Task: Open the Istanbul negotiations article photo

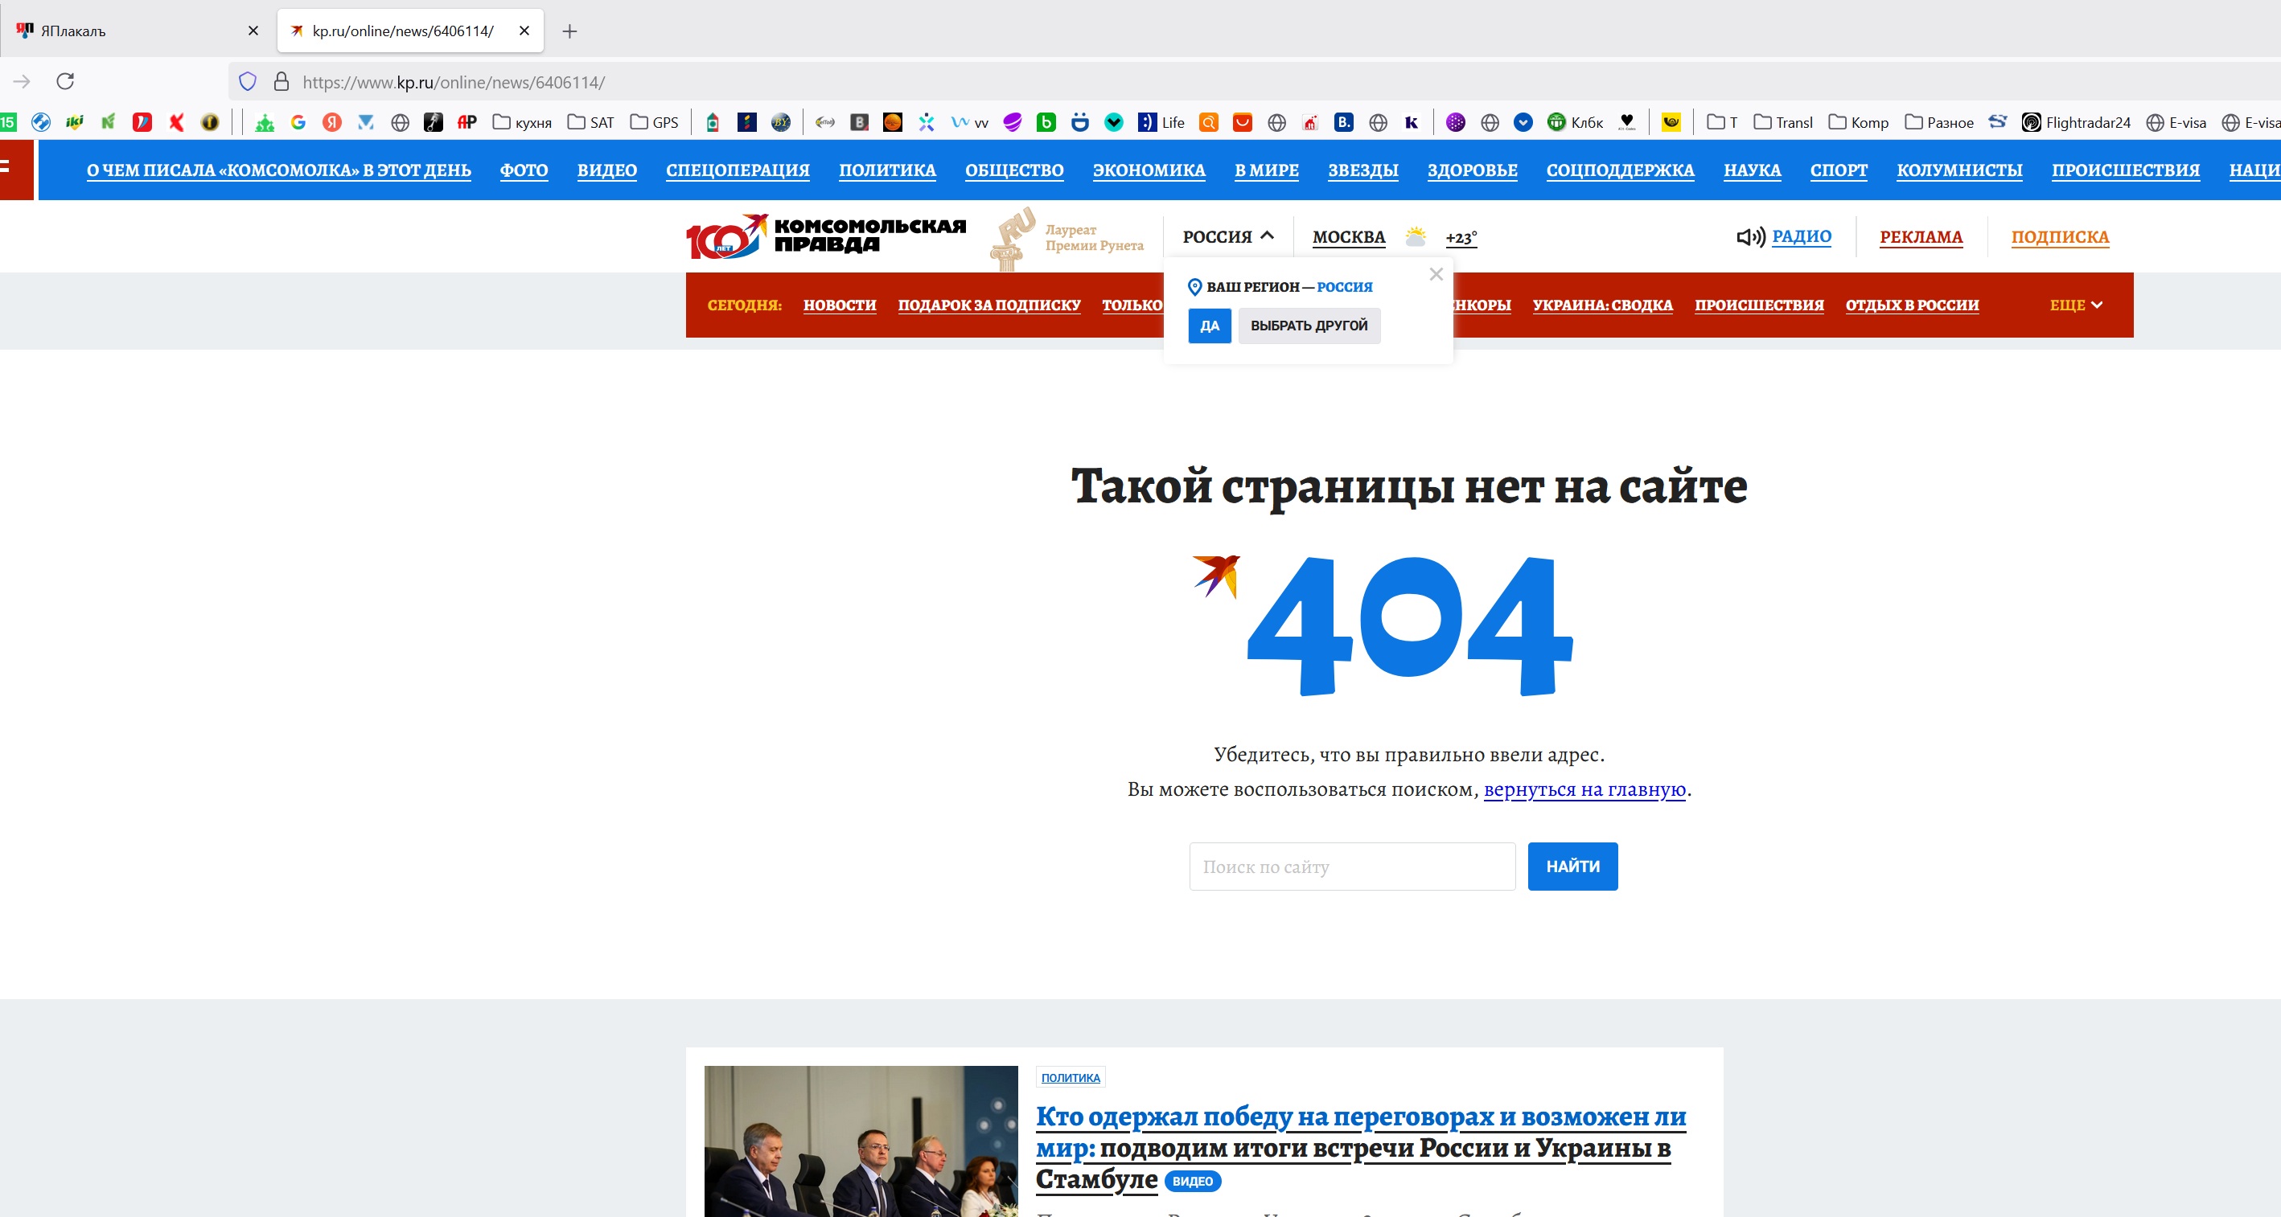Action: pyautogui.click(x=861, y=1141)
